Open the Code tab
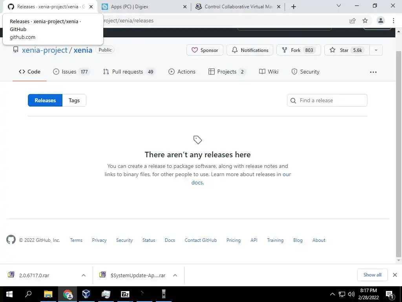The image size is (402, 302). click(29, 72)
